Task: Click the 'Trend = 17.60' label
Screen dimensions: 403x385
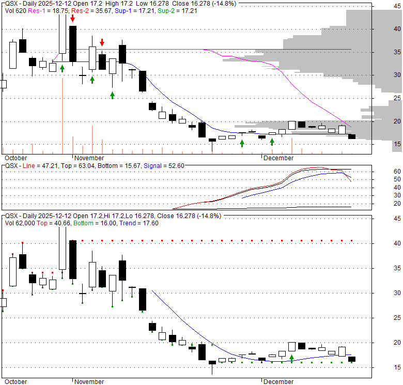Action: 139,223
